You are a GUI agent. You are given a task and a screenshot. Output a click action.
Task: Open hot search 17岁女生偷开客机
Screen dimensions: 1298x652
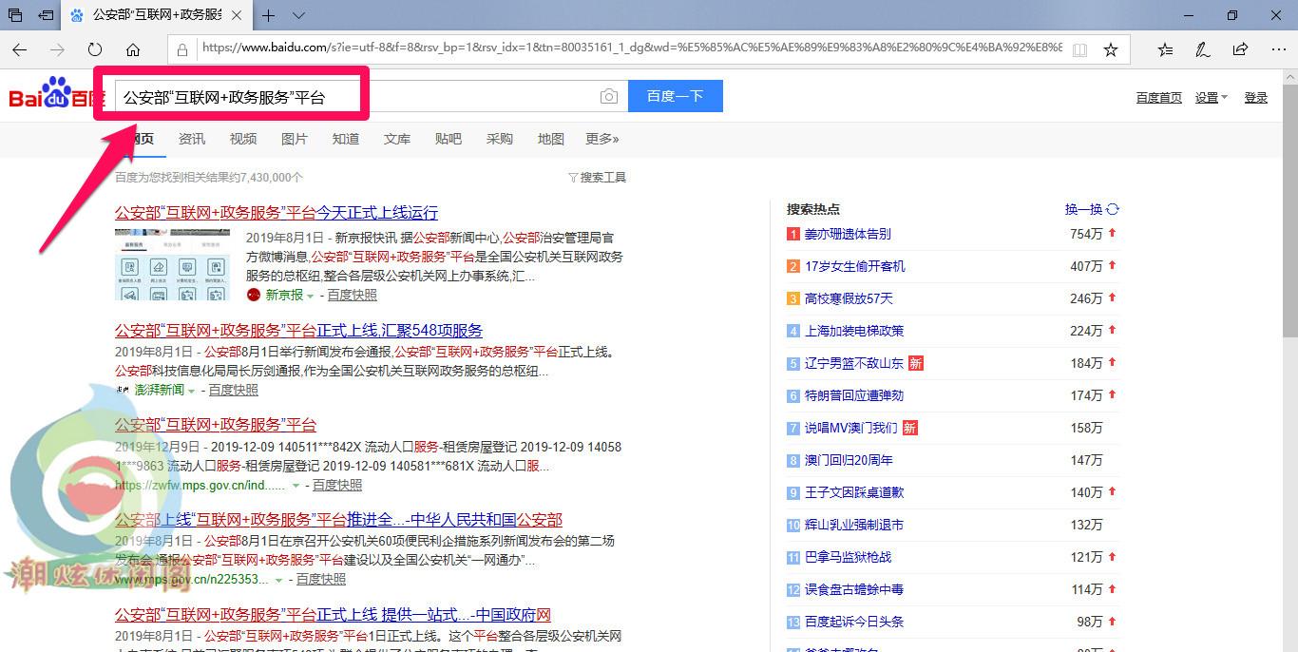coord(855,266)
